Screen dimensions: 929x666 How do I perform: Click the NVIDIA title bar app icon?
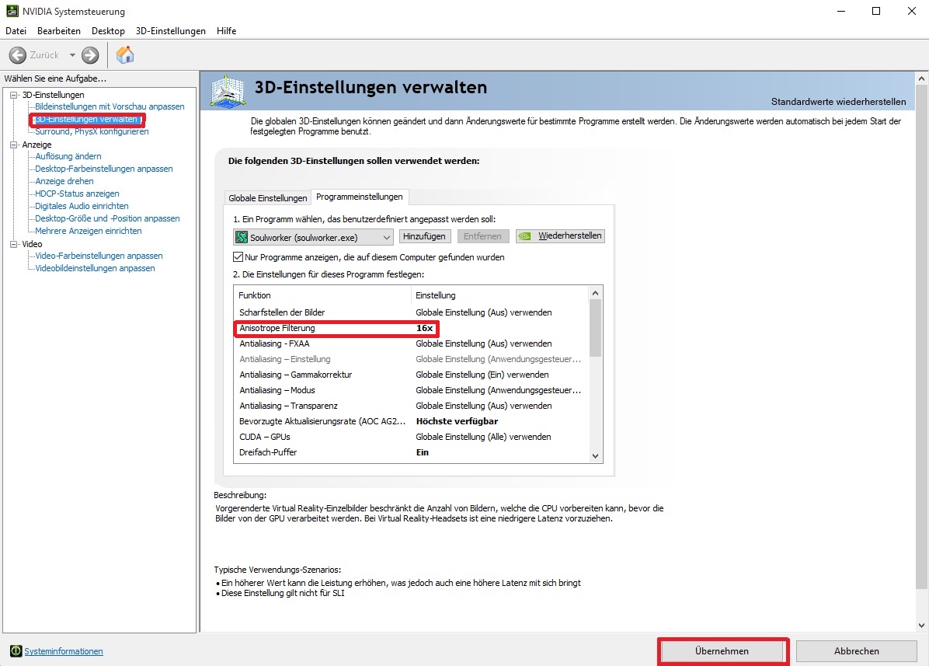click(x=11, y=12)
